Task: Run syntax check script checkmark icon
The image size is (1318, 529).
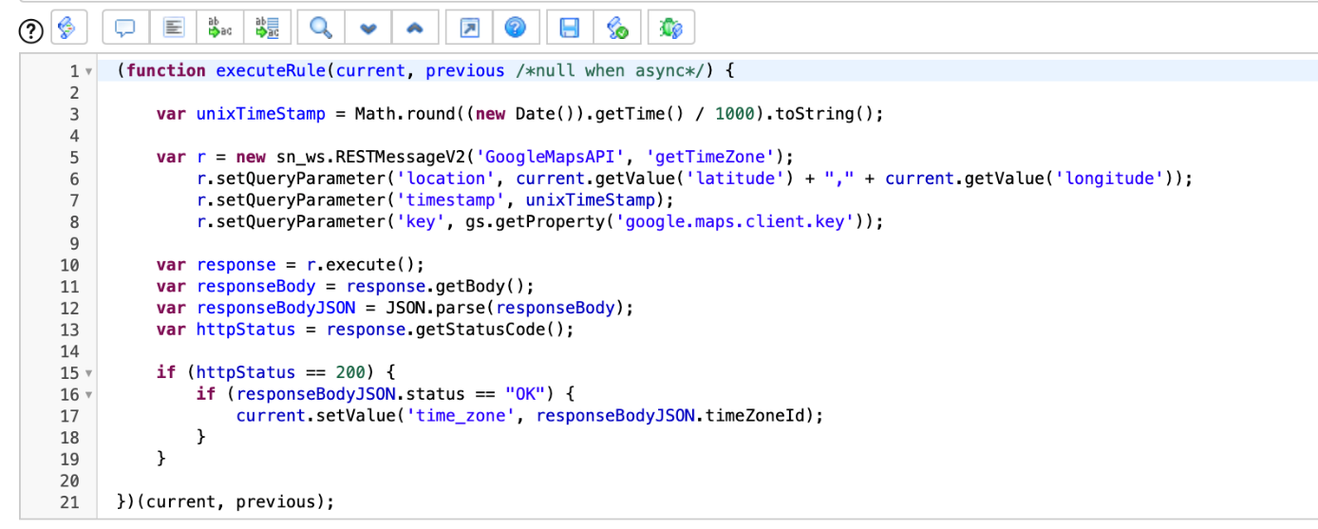Action: coord(617,28)
